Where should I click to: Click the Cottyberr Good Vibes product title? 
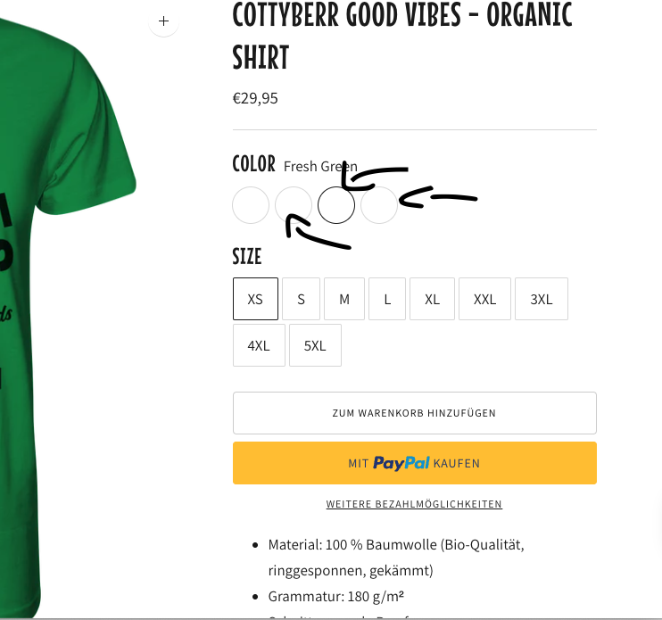pyautogui.click(x=401, y=36)
